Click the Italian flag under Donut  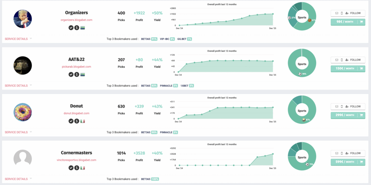click(83, 121)
